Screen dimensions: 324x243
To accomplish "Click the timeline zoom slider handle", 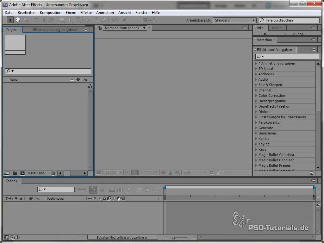I will coord(173,238).
